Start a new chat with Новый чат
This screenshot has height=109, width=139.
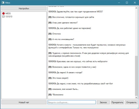tap(24, 102)
